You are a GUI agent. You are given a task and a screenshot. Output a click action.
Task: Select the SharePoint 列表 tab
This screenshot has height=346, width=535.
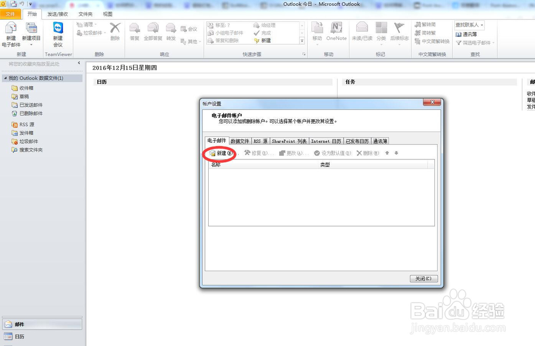tap(289, 141)
